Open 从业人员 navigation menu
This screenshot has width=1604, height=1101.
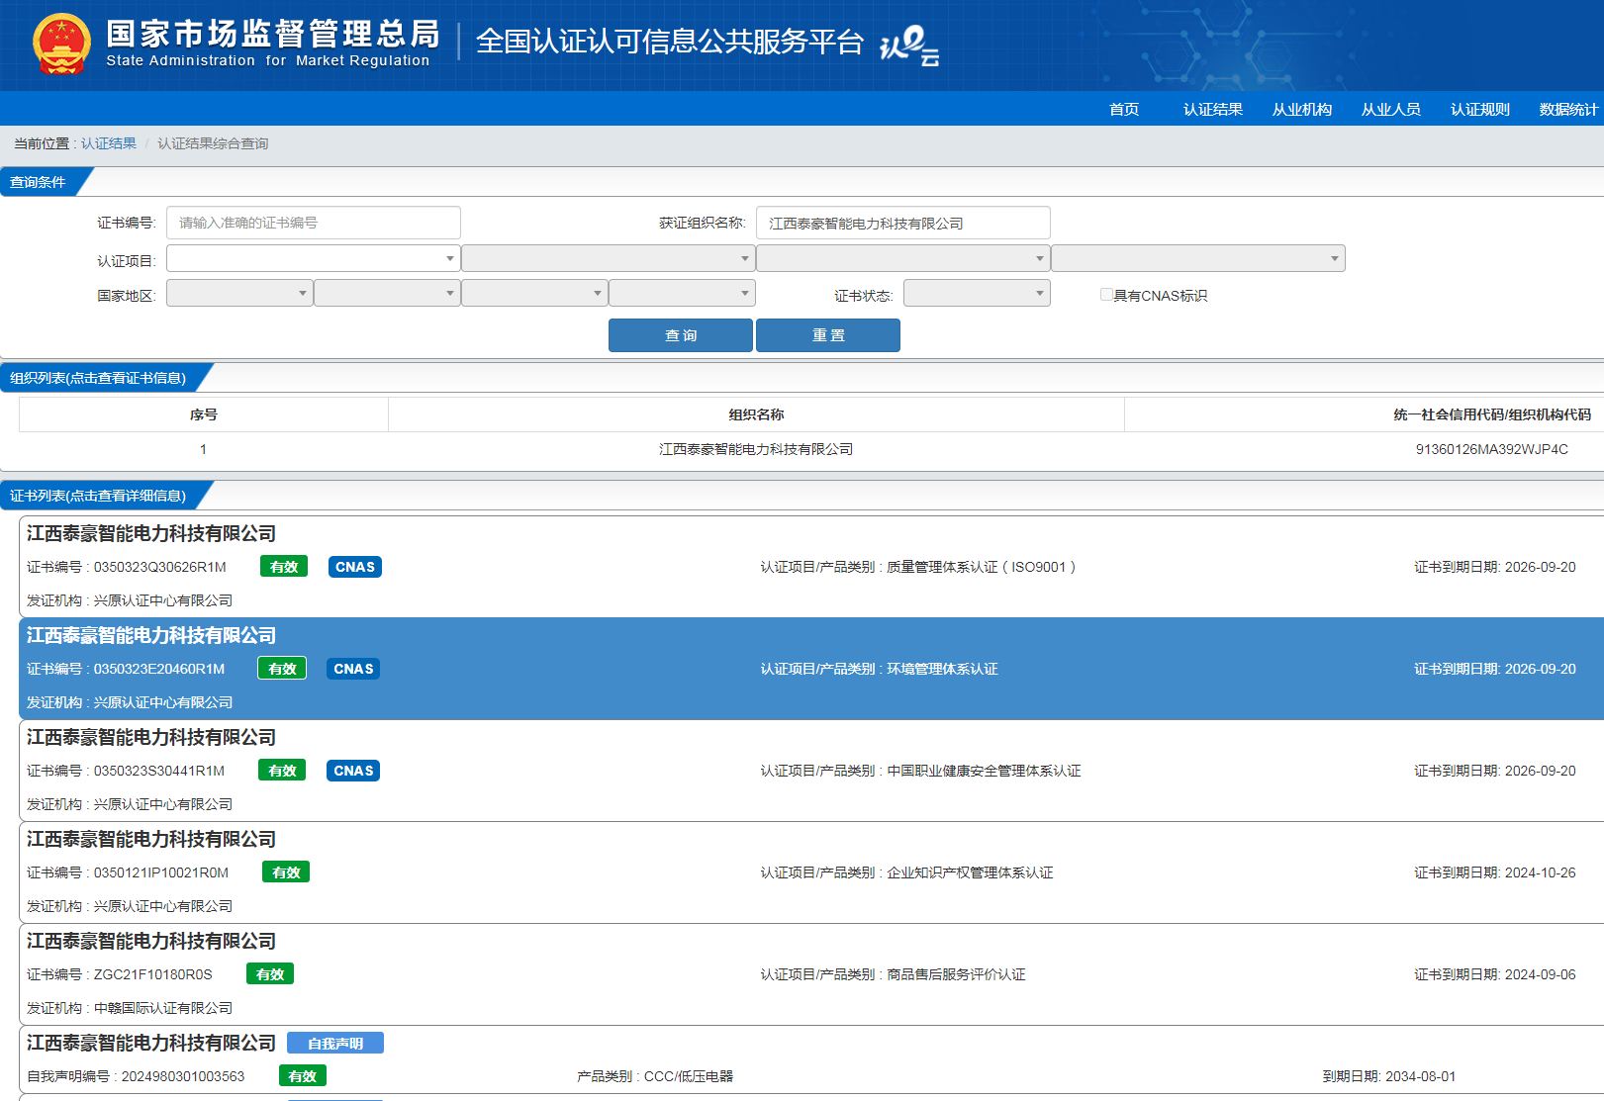point(1391,109)
